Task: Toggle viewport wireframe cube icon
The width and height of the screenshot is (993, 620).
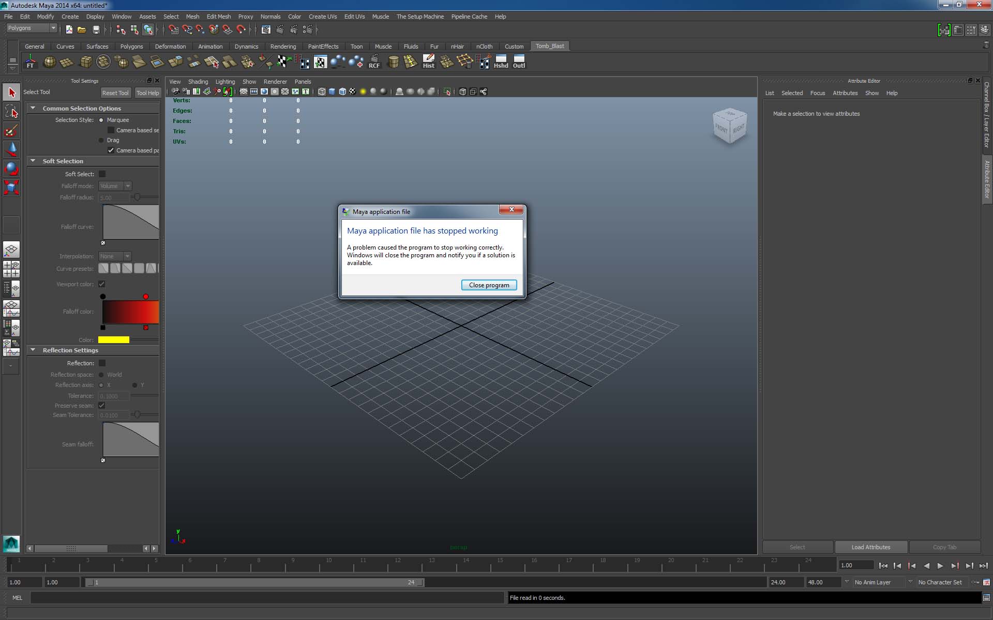Action: click(322, 91)
